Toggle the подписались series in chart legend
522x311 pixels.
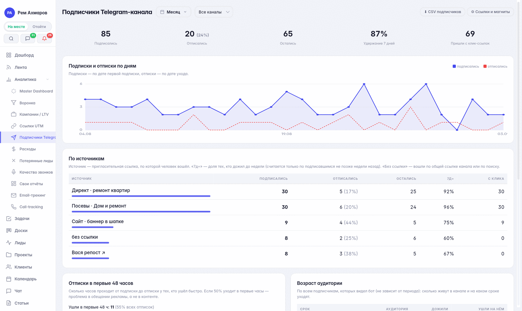(466, 66)
